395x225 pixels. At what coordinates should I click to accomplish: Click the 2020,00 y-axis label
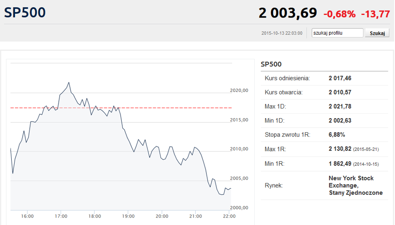(239, 90)
